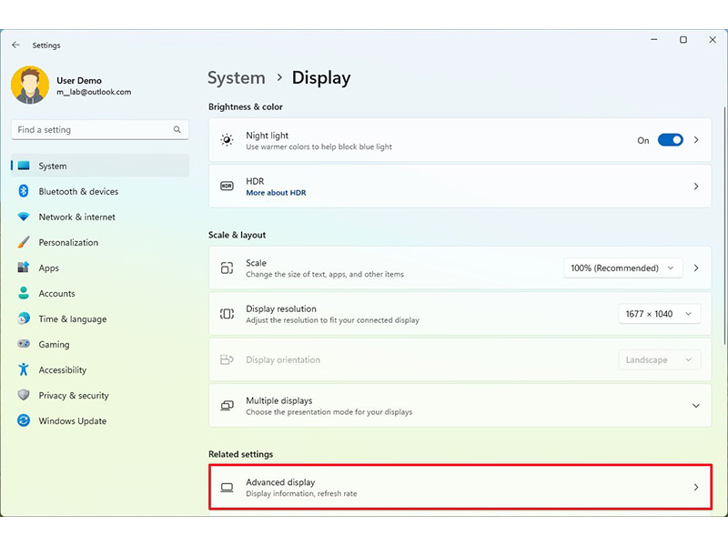Click the Accessibility figure icon
This screenshot has width=728, height=546.
24,369
